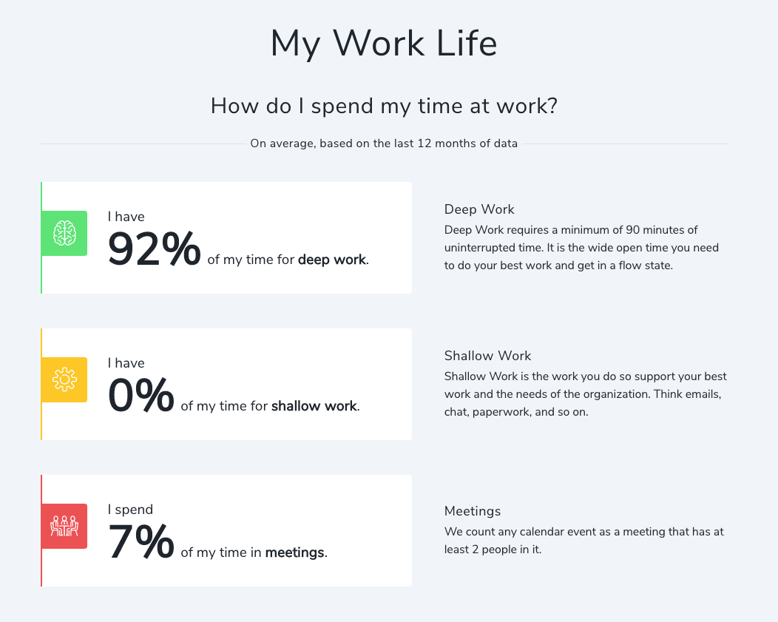Click the 92% deep work percentage
The height and width of the screenshot is (622, 778).
tap(154, 251)
